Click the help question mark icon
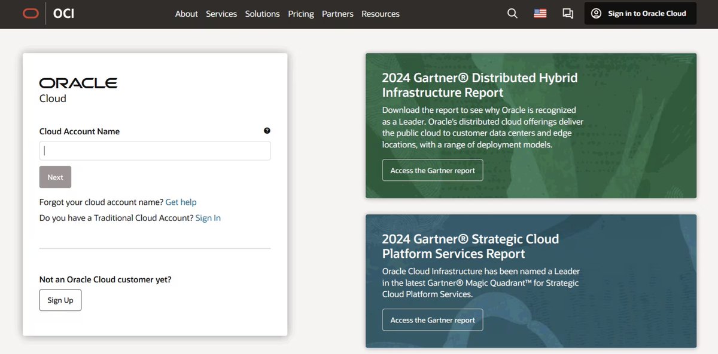 267,131
